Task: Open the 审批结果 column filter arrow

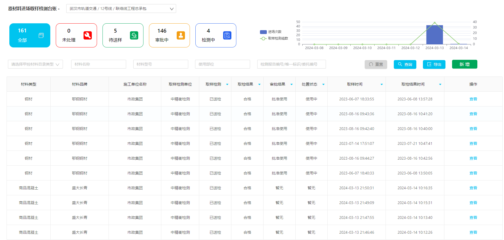Action: point(292,84)
